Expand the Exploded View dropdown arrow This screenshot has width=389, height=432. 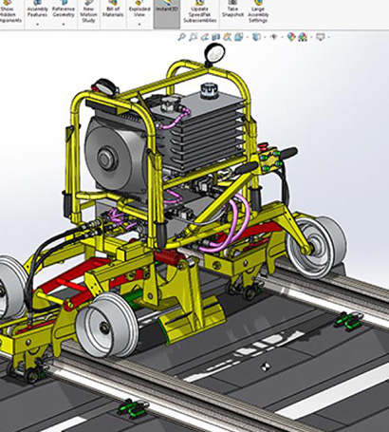click(139, 24)
